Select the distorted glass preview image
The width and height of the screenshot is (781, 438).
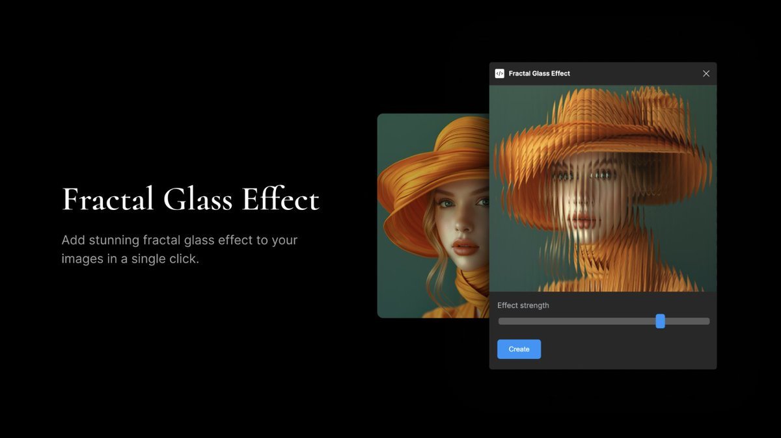[603, 188]
